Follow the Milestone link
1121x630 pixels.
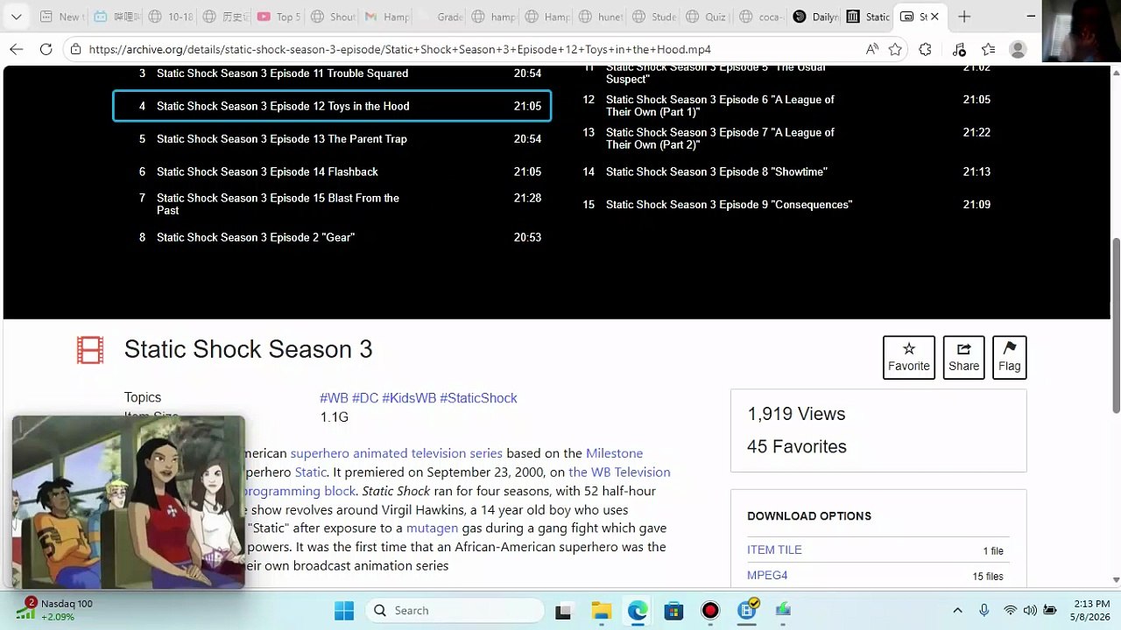[614, 453]
